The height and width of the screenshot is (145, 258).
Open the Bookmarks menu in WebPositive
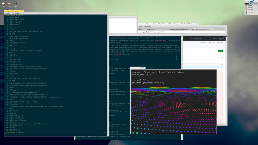click(x=148, y=26)
